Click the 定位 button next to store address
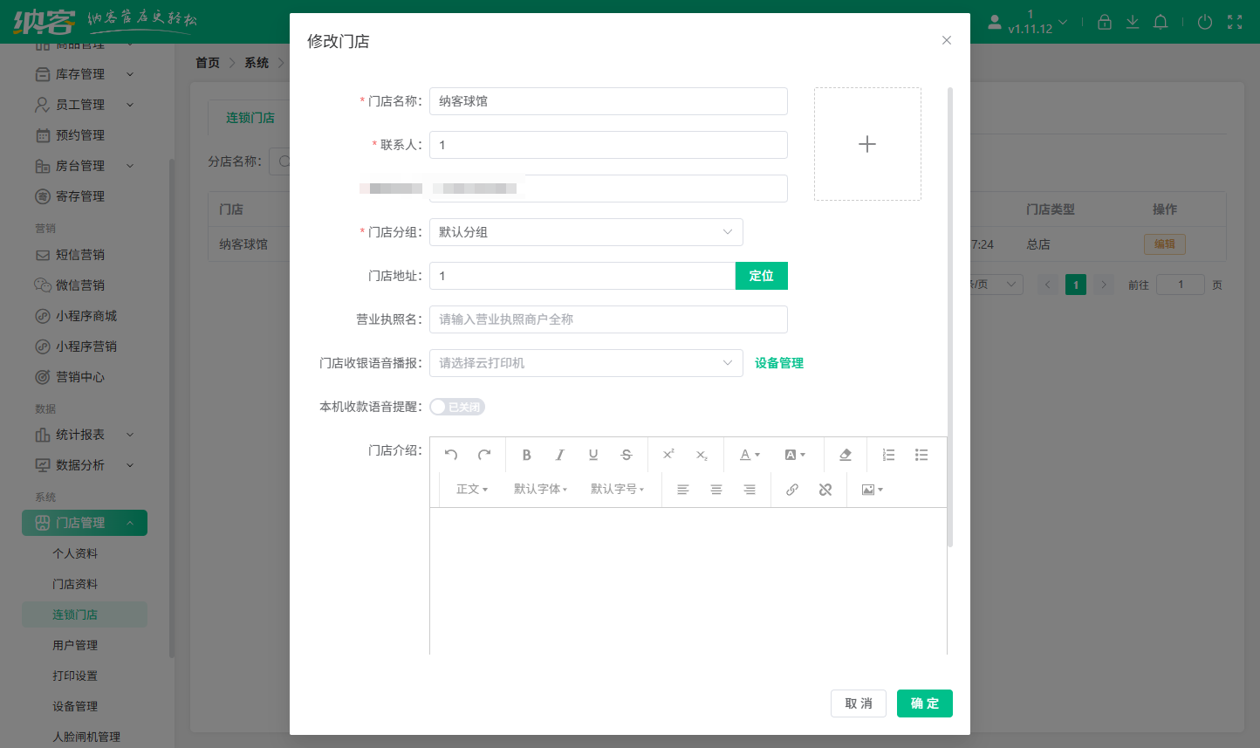Viewport: 1260px width, 748px height. (x=761, y=275)
